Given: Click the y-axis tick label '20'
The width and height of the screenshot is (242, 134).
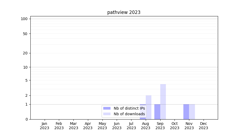Looking at the screenshot, I should [25, 53].
